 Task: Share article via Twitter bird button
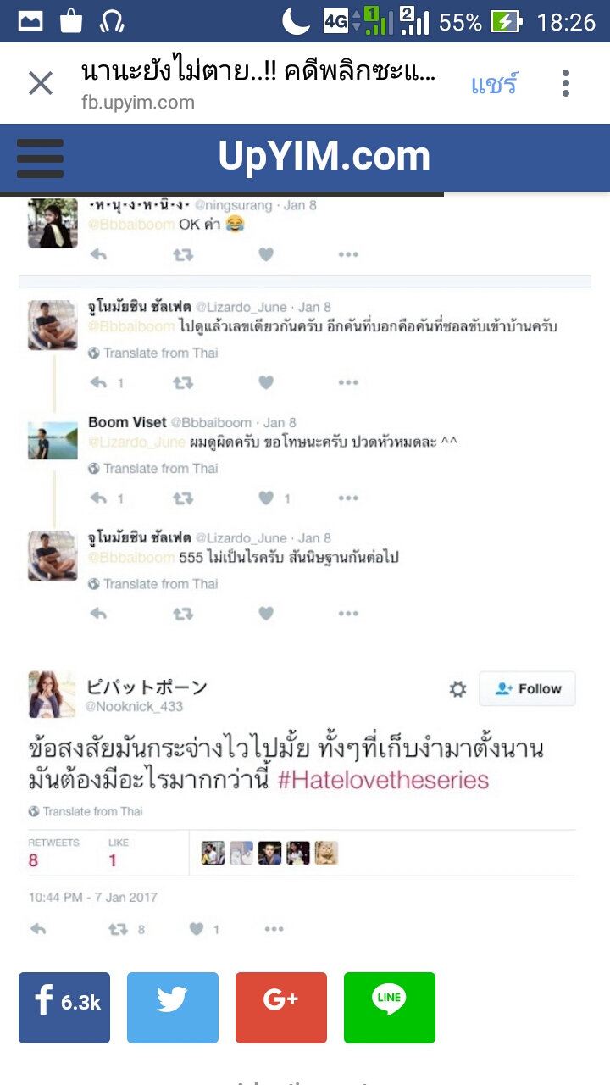173,1007
